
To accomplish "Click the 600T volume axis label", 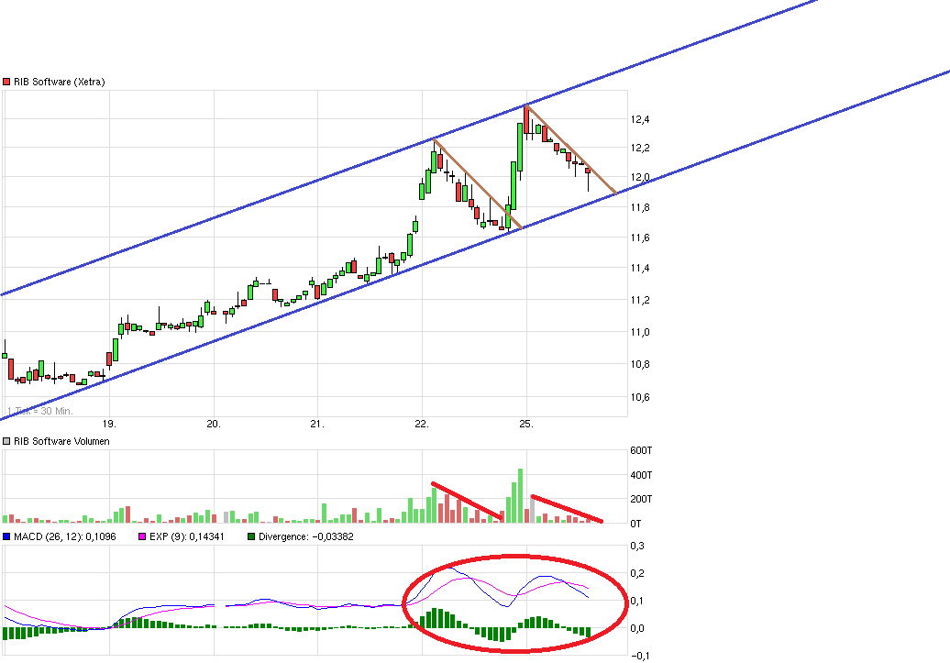I will point(641,450).
